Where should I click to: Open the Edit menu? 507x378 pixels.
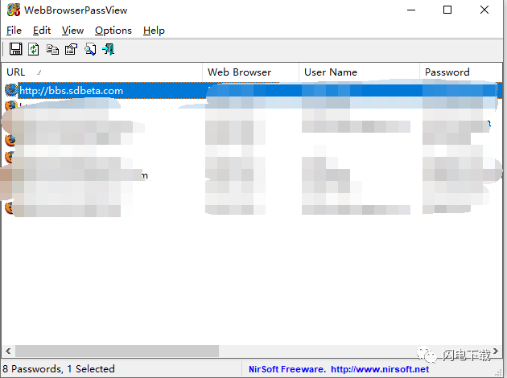(x=42, y=31)
